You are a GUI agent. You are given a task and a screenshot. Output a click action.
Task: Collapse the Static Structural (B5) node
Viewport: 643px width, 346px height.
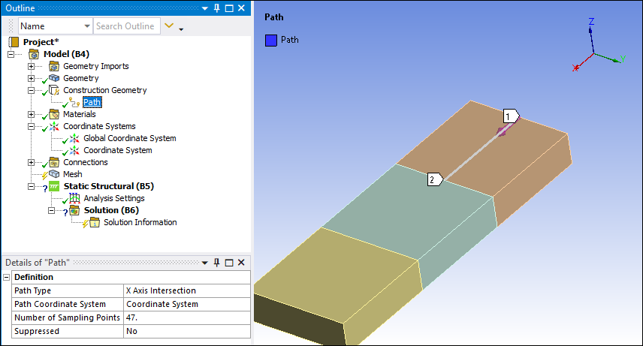(31, 187)
